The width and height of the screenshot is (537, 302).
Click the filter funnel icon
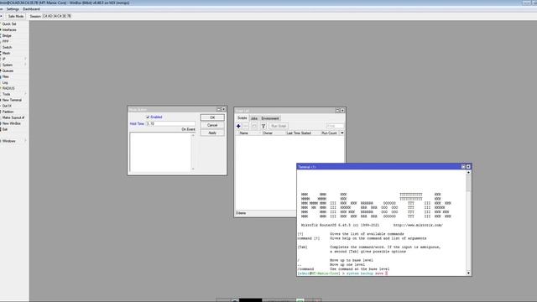[x=263, y=126]
